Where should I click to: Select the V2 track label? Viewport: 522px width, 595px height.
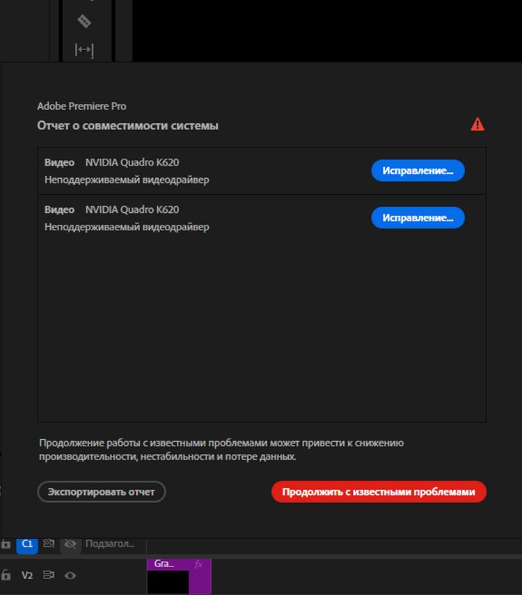pyautogui.click(x=27, y=576)
